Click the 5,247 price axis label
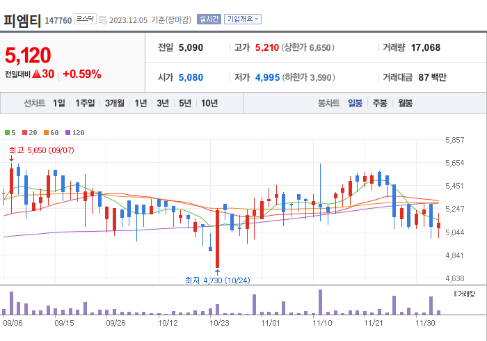The width and height of the screenshot is (487, 341). click(455, 209)
